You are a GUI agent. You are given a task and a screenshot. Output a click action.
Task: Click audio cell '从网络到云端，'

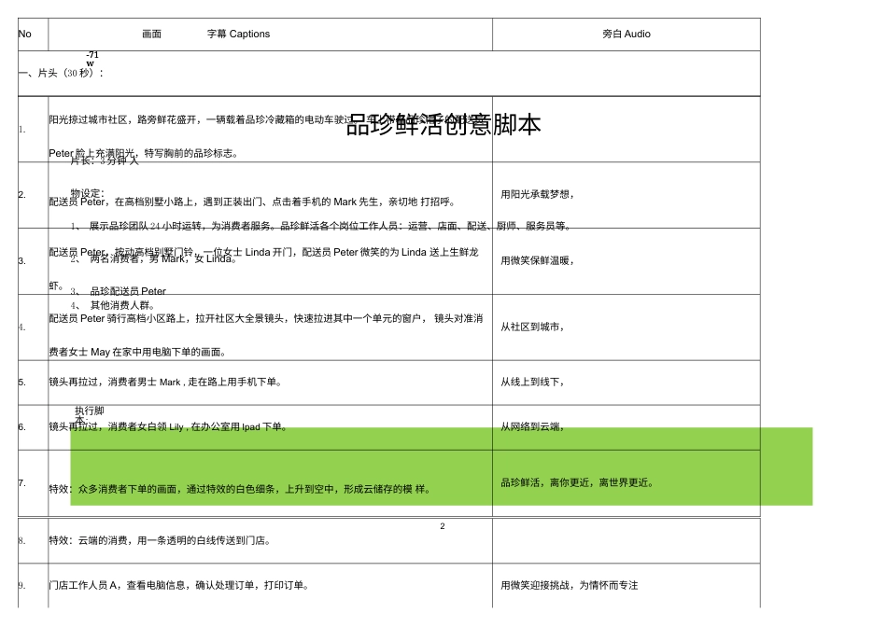532,426
